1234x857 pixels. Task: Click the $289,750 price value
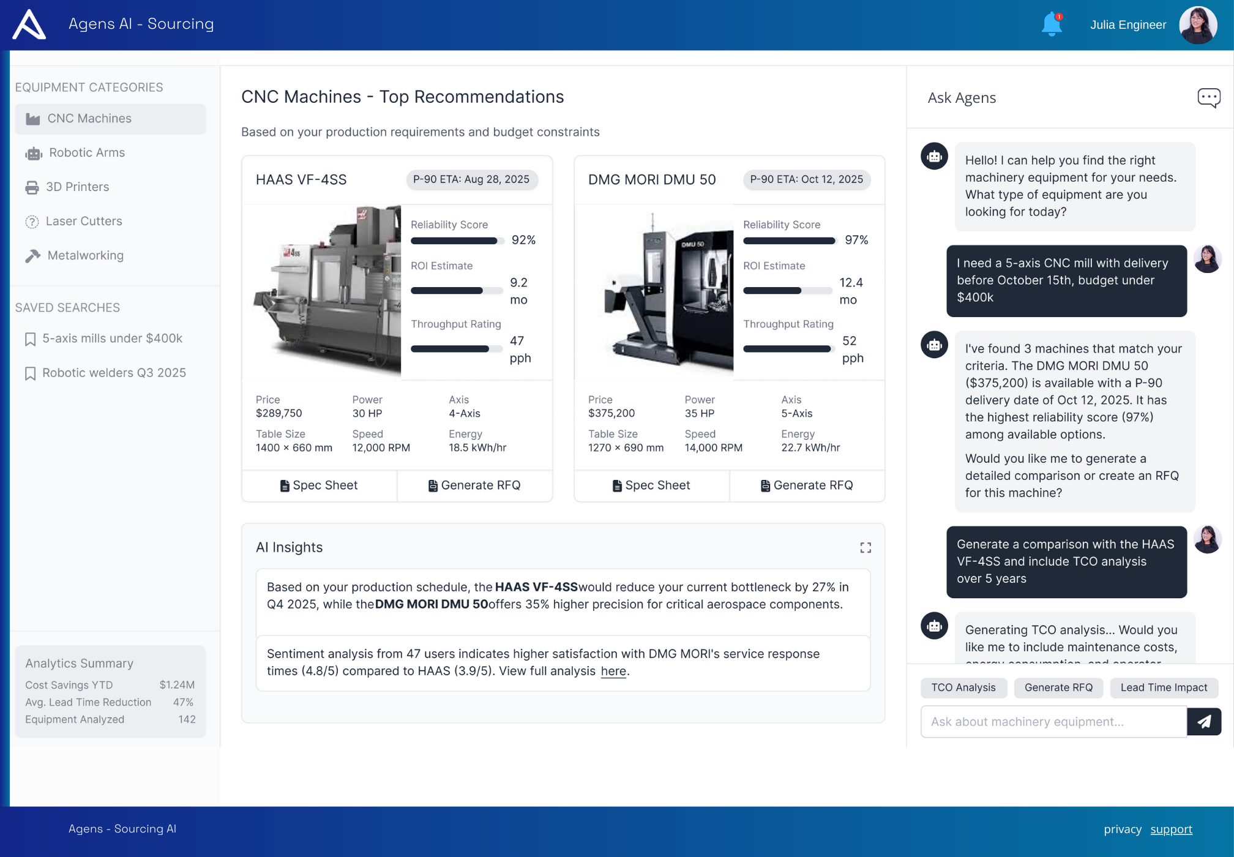(x=279, y=414)
